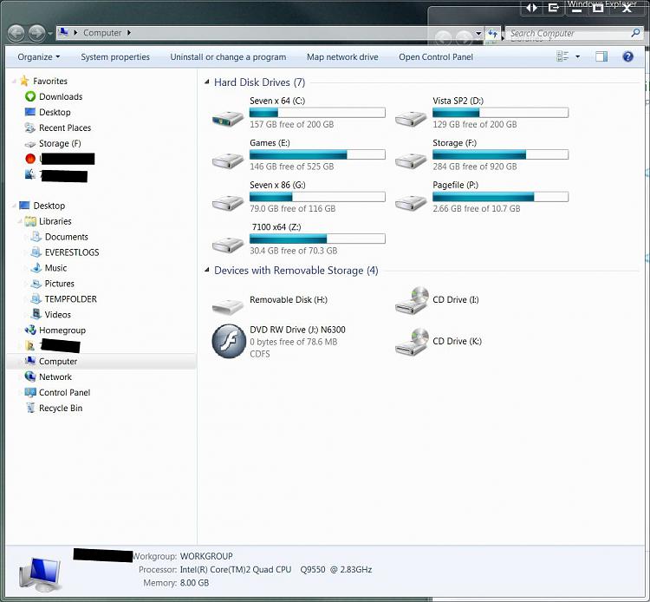Screen dimensions: 650x602
Task: Click the '284 GB free of 920 GB' text
Action: [x=475, y=167]
